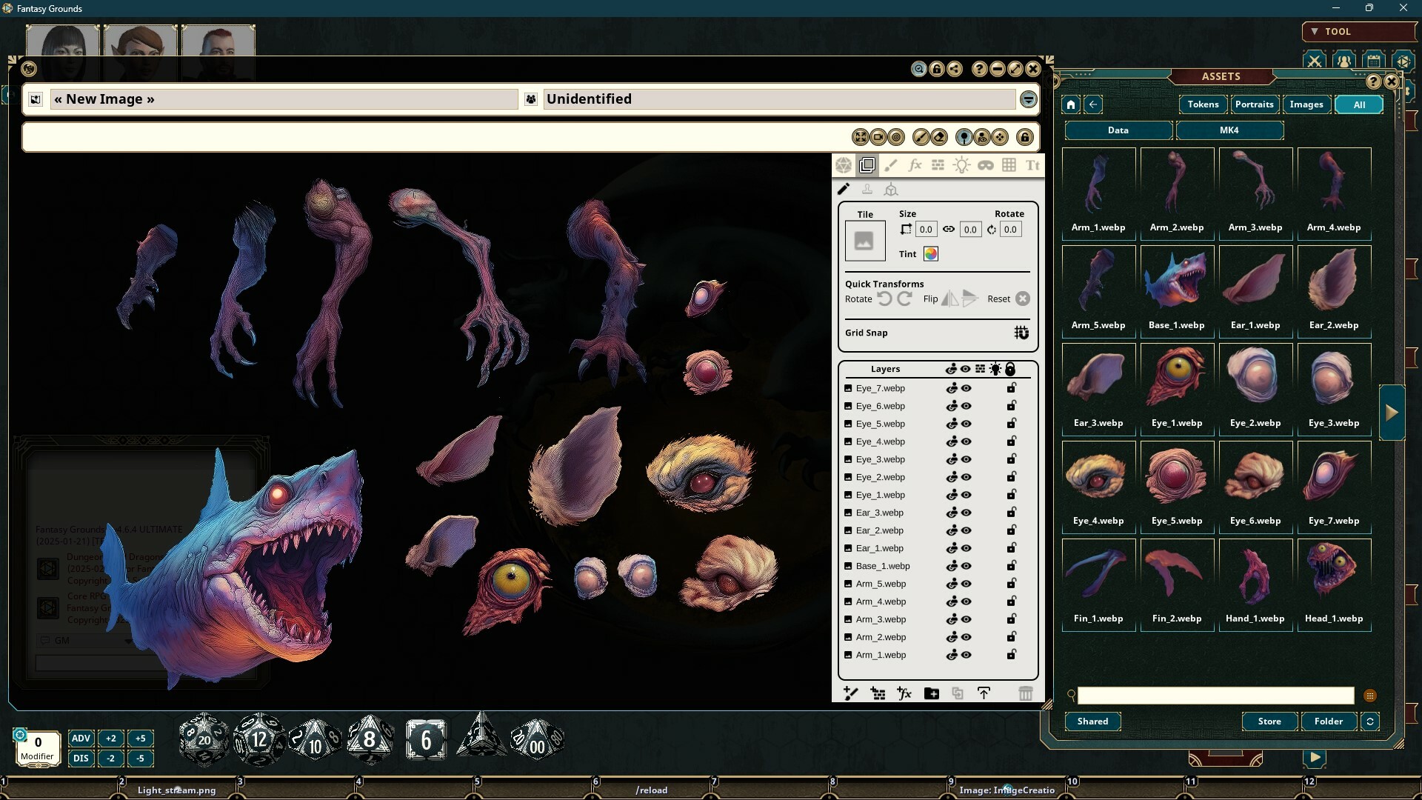Toggle visibility of the Base_1.webp layer

[967, 566]
